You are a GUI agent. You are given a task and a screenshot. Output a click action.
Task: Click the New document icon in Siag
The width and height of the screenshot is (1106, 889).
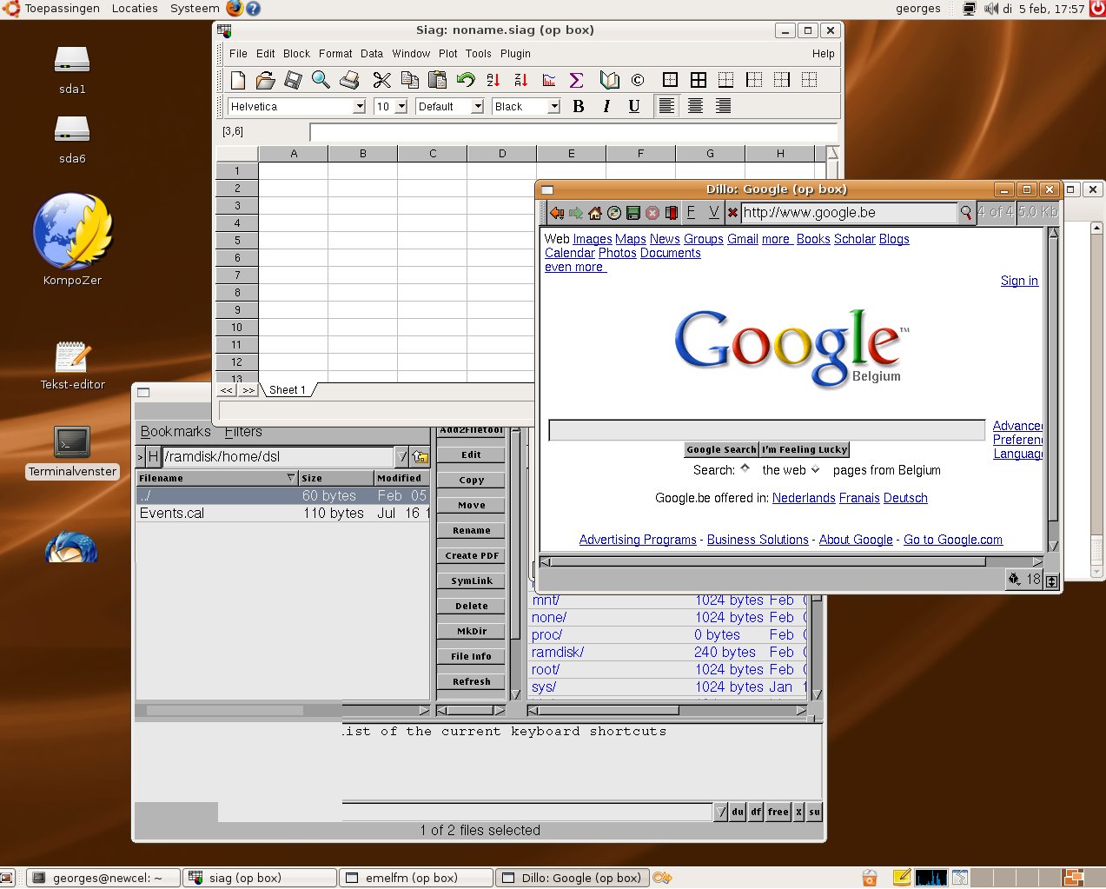238,80
